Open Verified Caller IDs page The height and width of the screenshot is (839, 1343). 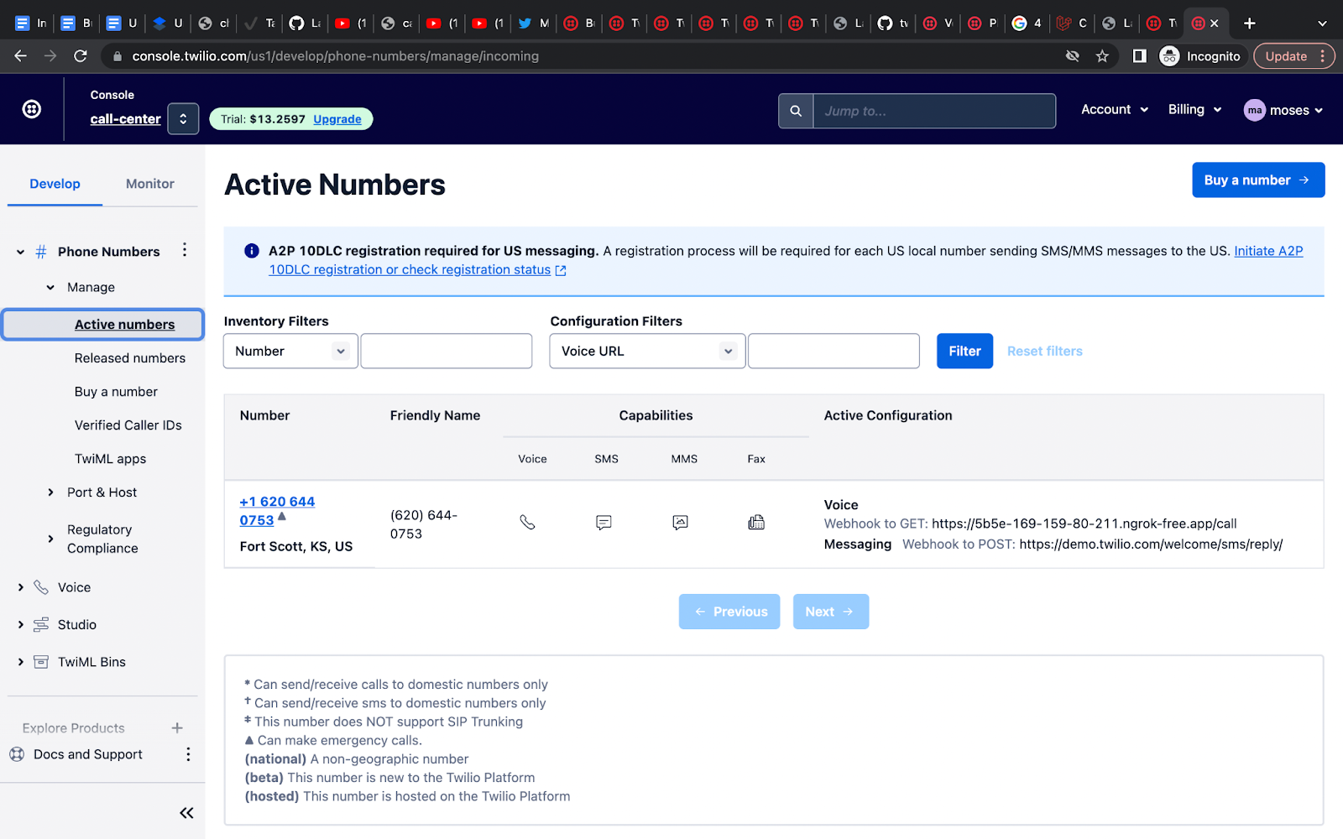click(x=128, y=425)
